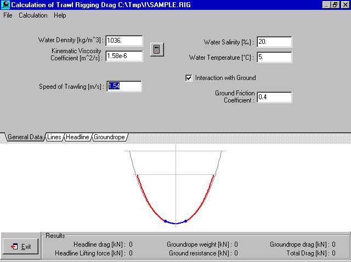The height and width of the screenshot is (262, 351).
Task: Click the Speed of Trawling field
Action: (124, 87)
